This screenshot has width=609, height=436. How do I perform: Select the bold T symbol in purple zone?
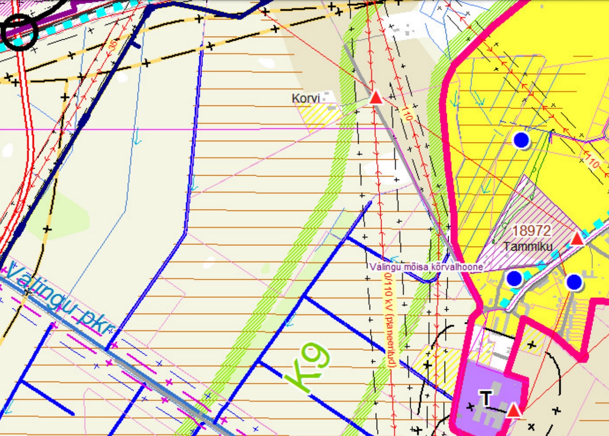pos(485,398)
